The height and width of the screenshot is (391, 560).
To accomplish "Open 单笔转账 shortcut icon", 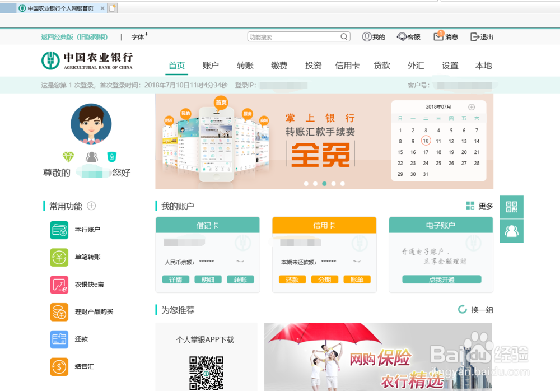I will (x=59, y=257).
